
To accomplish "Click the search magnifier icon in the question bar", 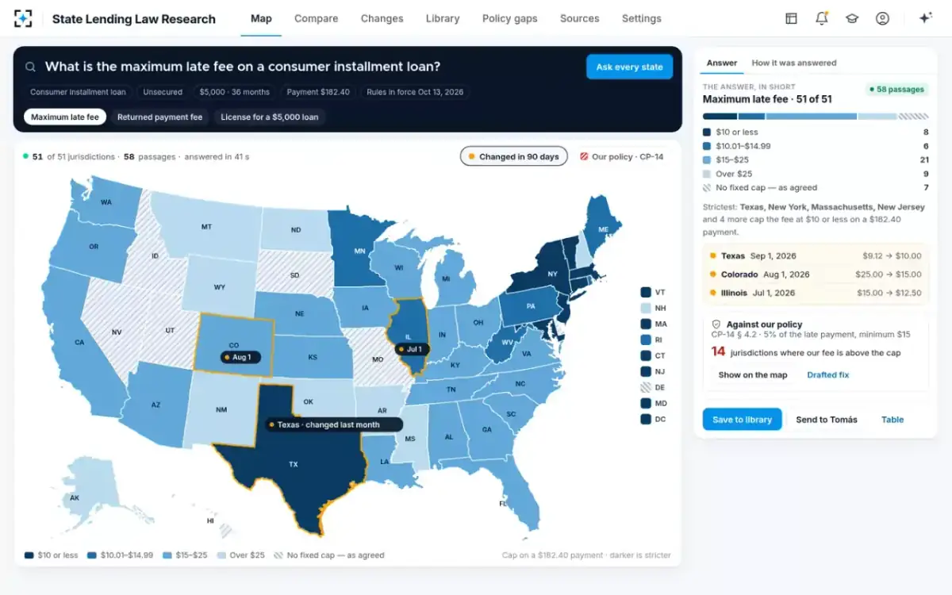I will click(x=30, y=67).
